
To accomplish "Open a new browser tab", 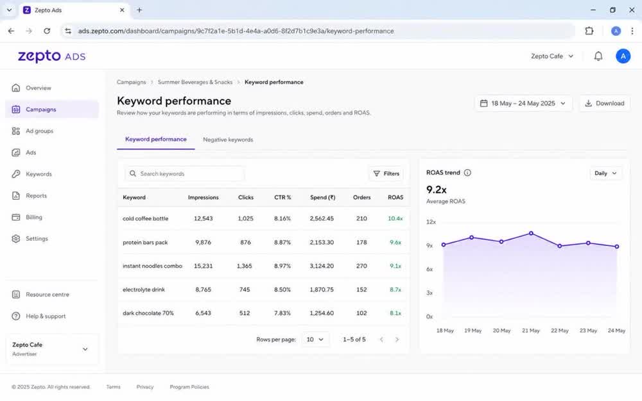I will pyautogui.click(x=139, y=10).
